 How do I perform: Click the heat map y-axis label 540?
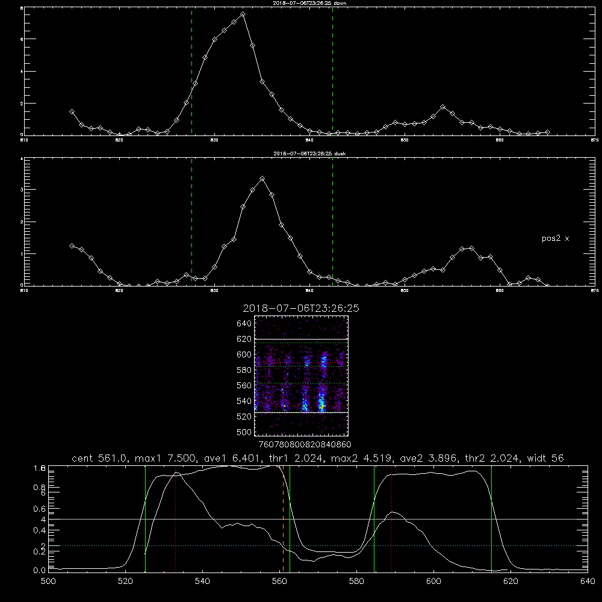[244, 401]
